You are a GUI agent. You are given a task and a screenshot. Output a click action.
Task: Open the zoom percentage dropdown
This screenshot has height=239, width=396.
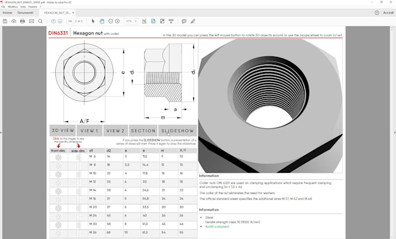pos(136,21)
